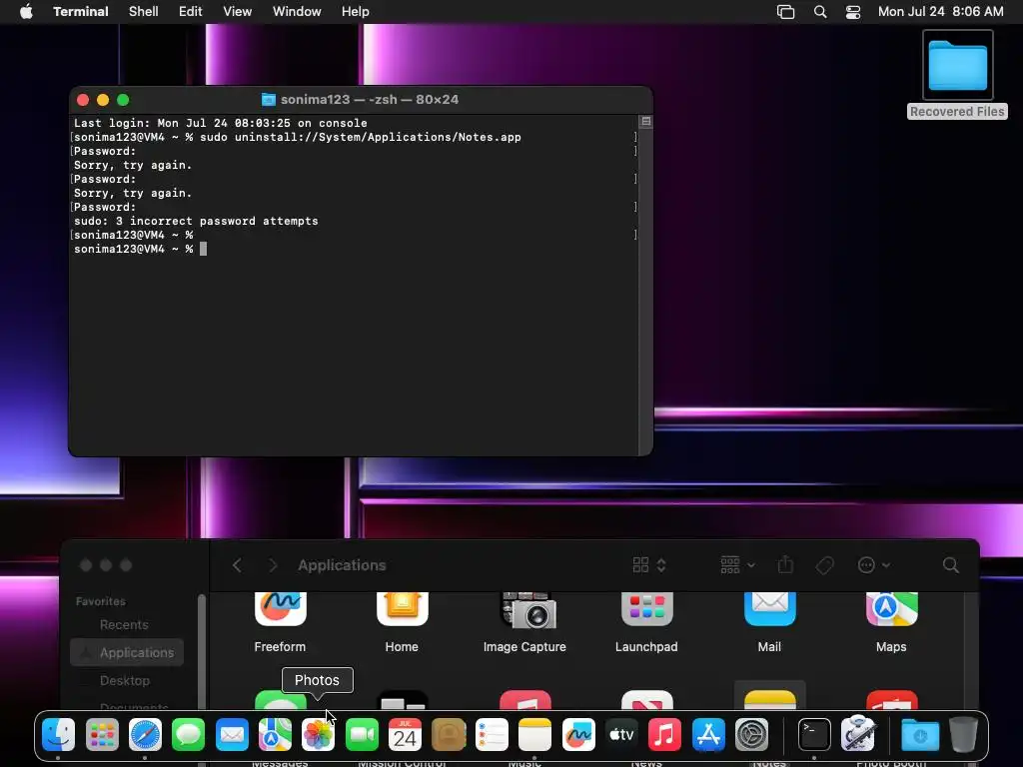Screen dimensions: 1023x767
Task: Open Launchpad from the Dock
Action: pyautogui.click(x=102, y=734)
